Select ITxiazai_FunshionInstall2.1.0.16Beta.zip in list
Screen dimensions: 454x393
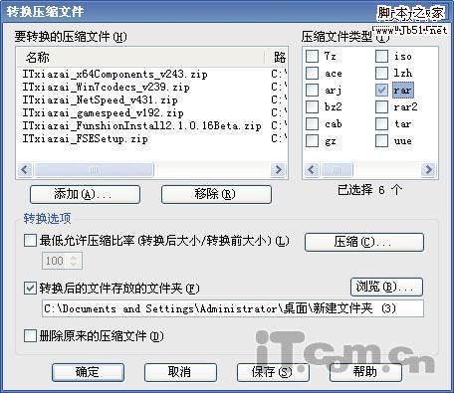[141, 125]
